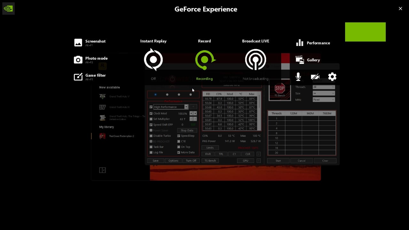Toggle the microphone icon
The width and height of the screenshot is (409, 230).
coord(298,77)
